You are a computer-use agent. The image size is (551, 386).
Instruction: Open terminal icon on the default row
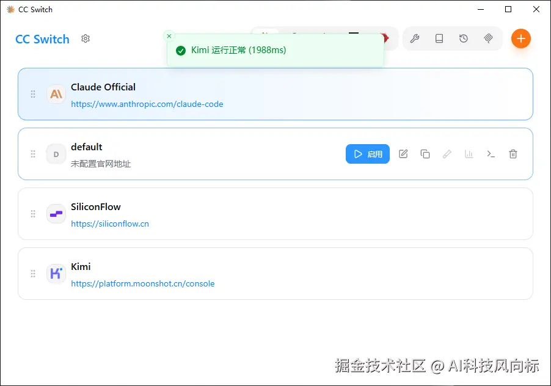pos(491,154)
